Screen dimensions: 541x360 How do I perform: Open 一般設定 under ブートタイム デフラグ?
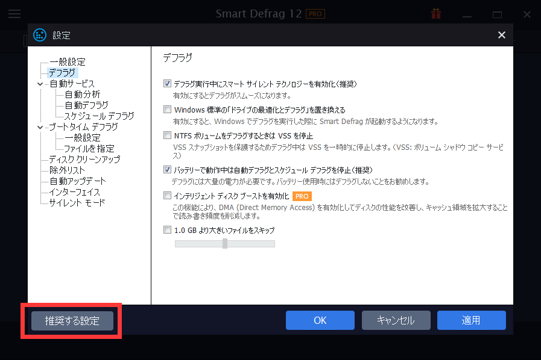pos(83,138)
